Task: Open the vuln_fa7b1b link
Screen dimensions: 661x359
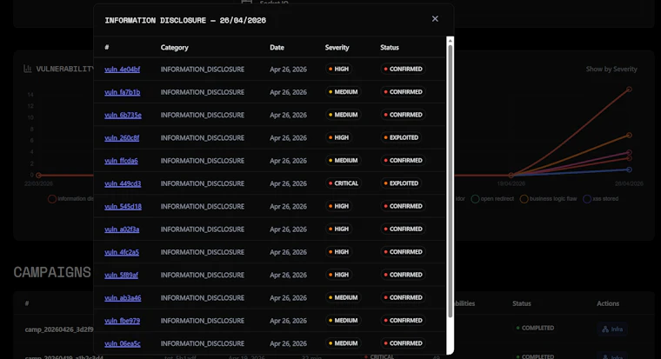Action: tap(123, 92)
